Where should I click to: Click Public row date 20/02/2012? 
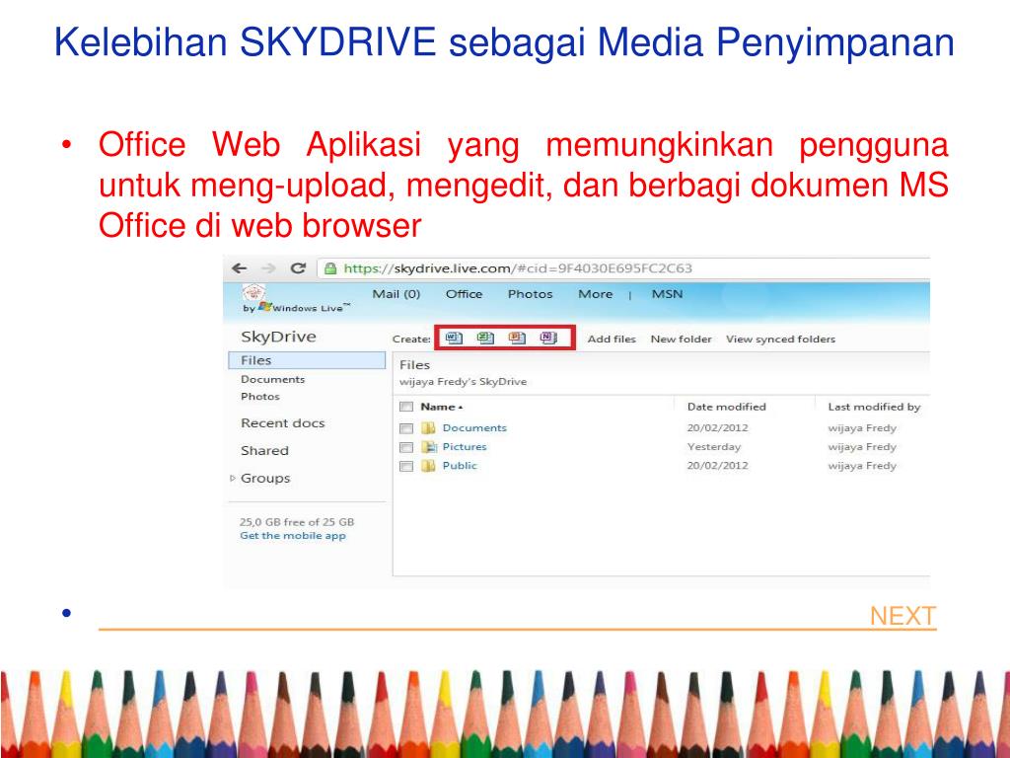coord(718,466)
